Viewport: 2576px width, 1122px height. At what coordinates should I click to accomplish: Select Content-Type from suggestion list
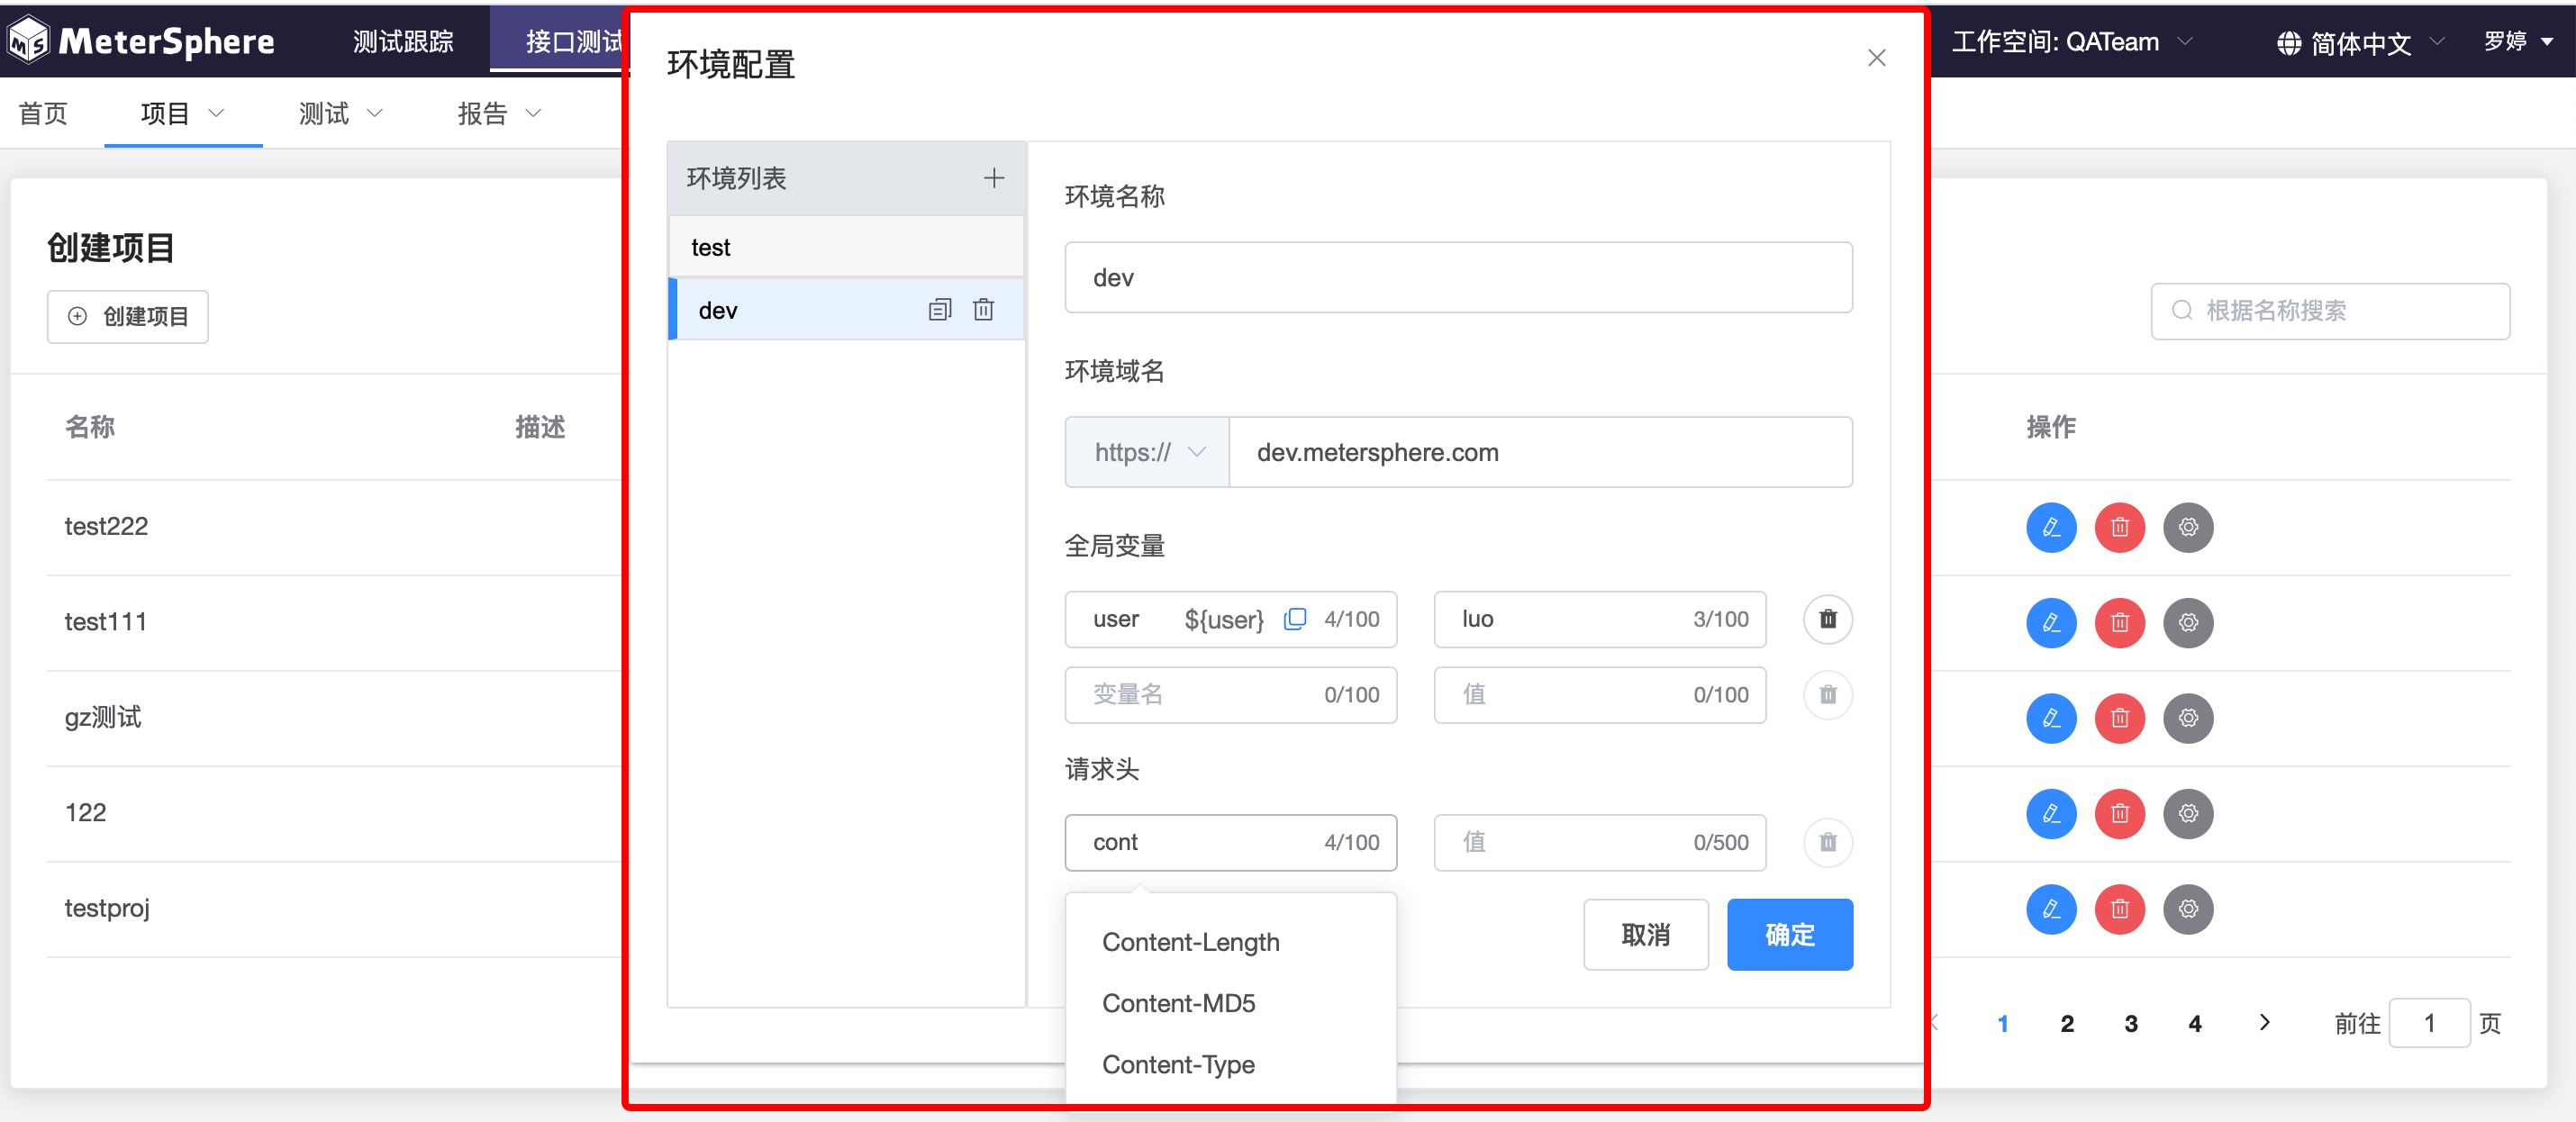tap(1178, 1064)
